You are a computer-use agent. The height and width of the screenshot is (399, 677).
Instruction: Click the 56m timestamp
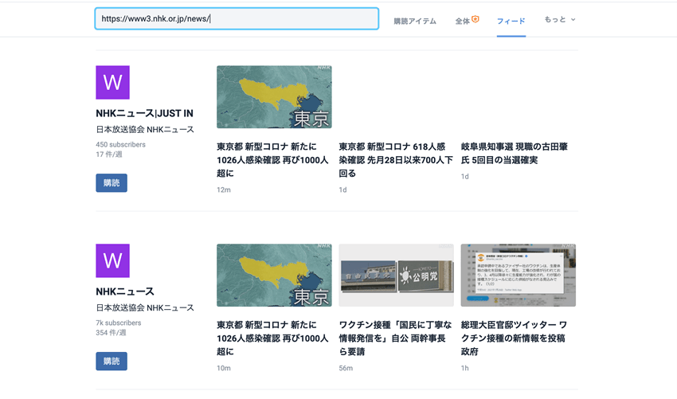346,368
